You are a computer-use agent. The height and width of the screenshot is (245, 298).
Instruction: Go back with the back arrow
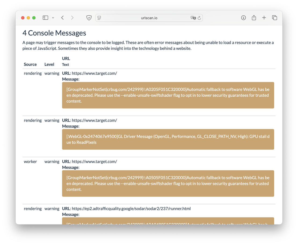coord(63,18)
